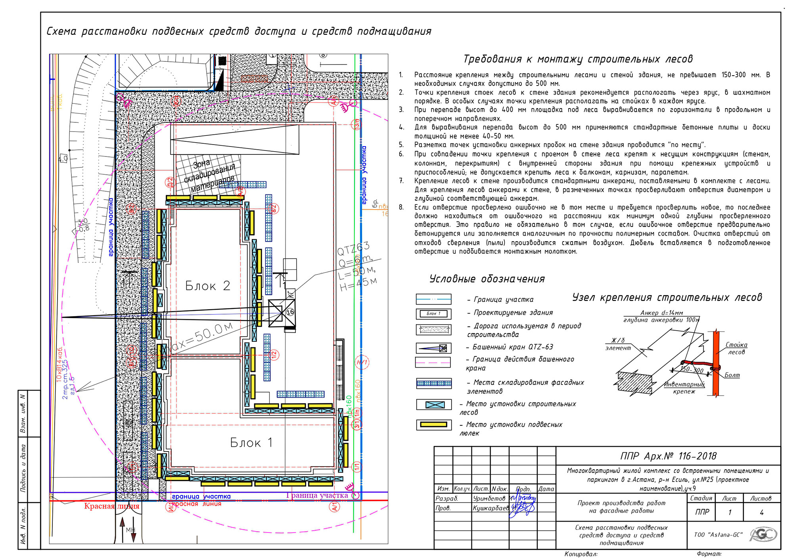Click the blue signature in title block
Image resolution: width=793 pixels, height=560 pixels.
pos(523,504)
